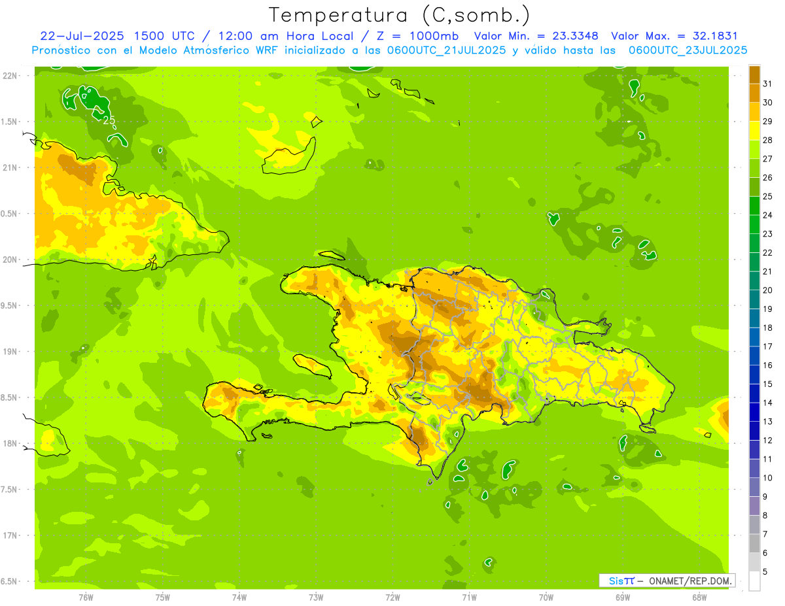Screen dimensions: 785x606
Task: Click the legend value 27
Action: (x=767, y=159)
